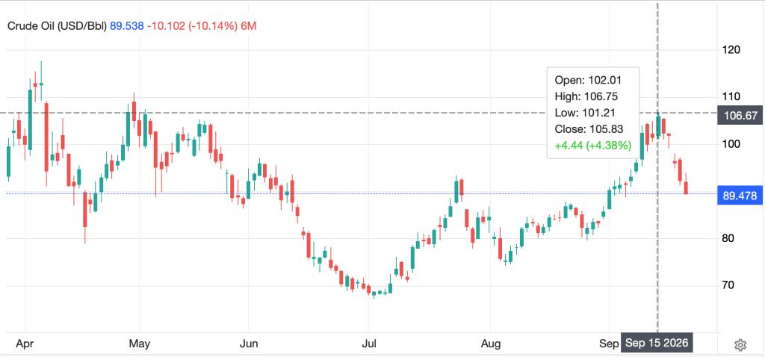Screen dimensions: 765x357
Task: Select the 6M timeframe label
Action: (x=249, y=26)
